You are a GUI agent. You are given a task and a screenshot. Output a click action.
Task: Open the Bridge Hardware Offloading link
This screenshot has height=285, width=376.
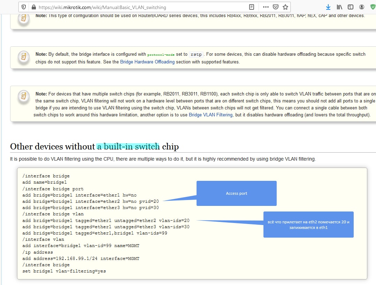click(x=147, y=62)
